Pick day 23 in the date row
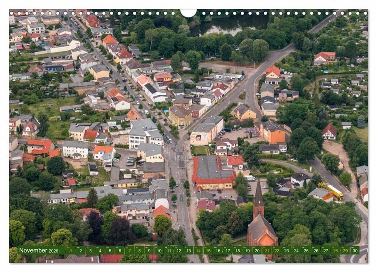377x272 pixels. point(287,250)
